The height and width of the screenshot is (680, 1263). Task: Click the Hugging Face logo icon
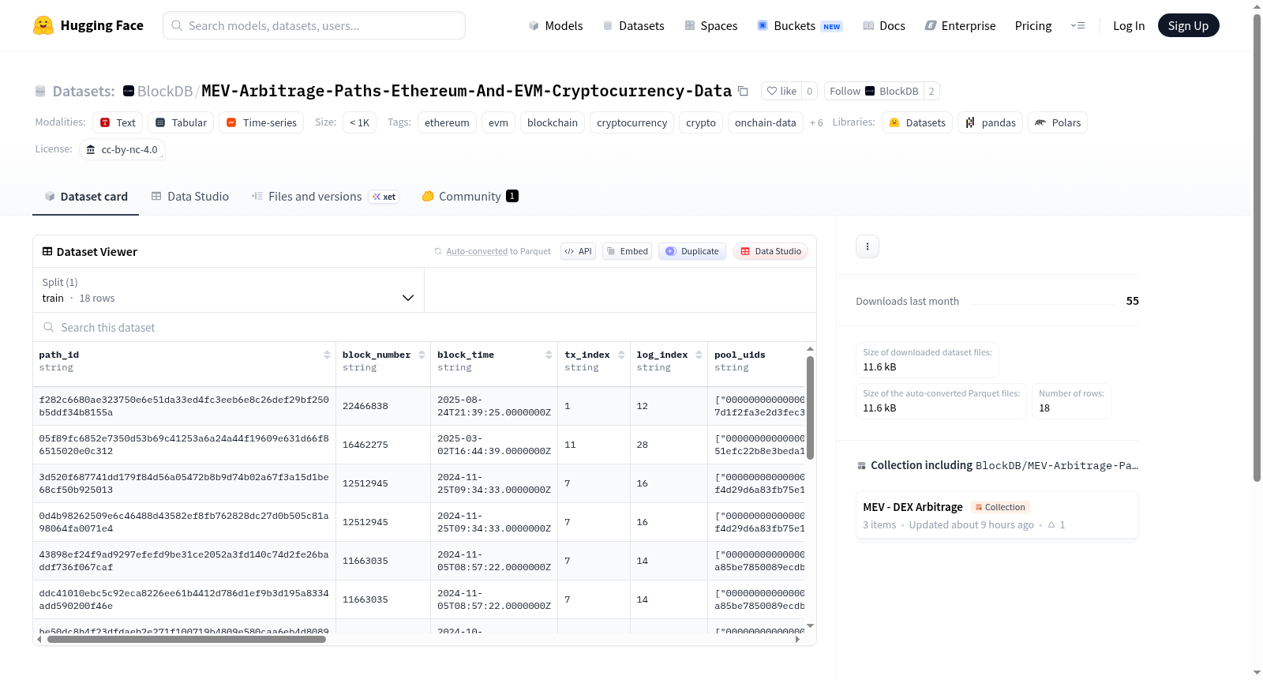coord(43,25)
